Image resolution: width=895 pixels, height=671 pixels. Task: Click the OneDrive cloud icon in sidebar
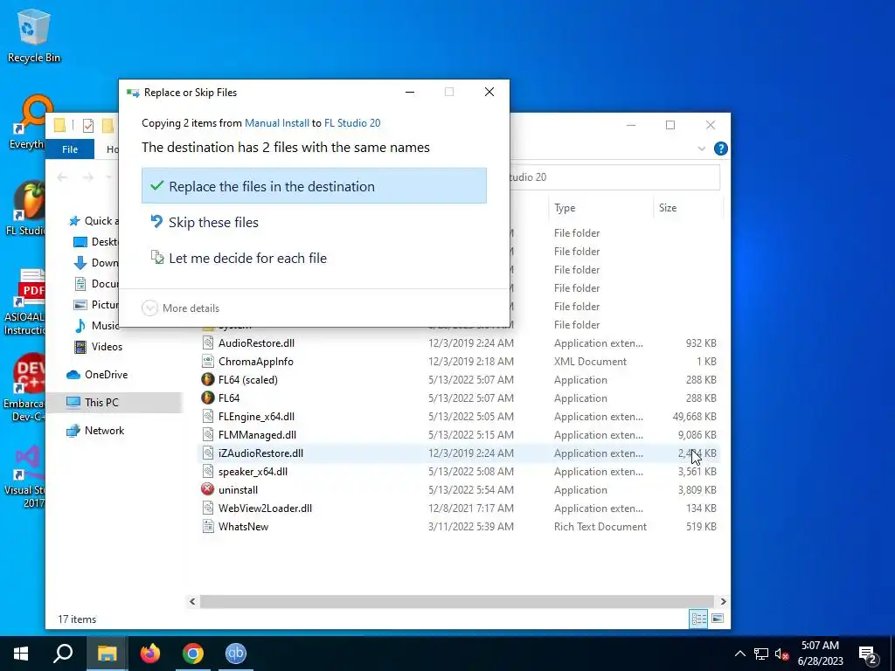[x=73, y=375]
